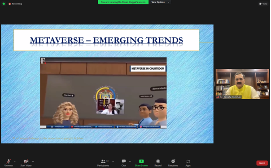Open the Chat panel
The image size is (271, 168).
click(124, 163)
